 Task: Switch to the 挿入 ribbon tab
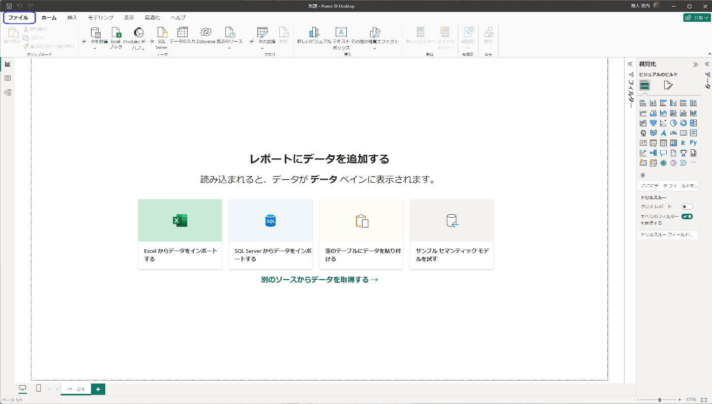tap(72, 17)
